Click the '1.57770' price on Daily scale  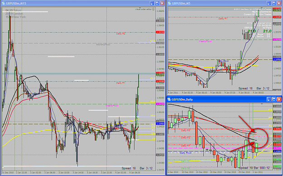click(278, 120)
